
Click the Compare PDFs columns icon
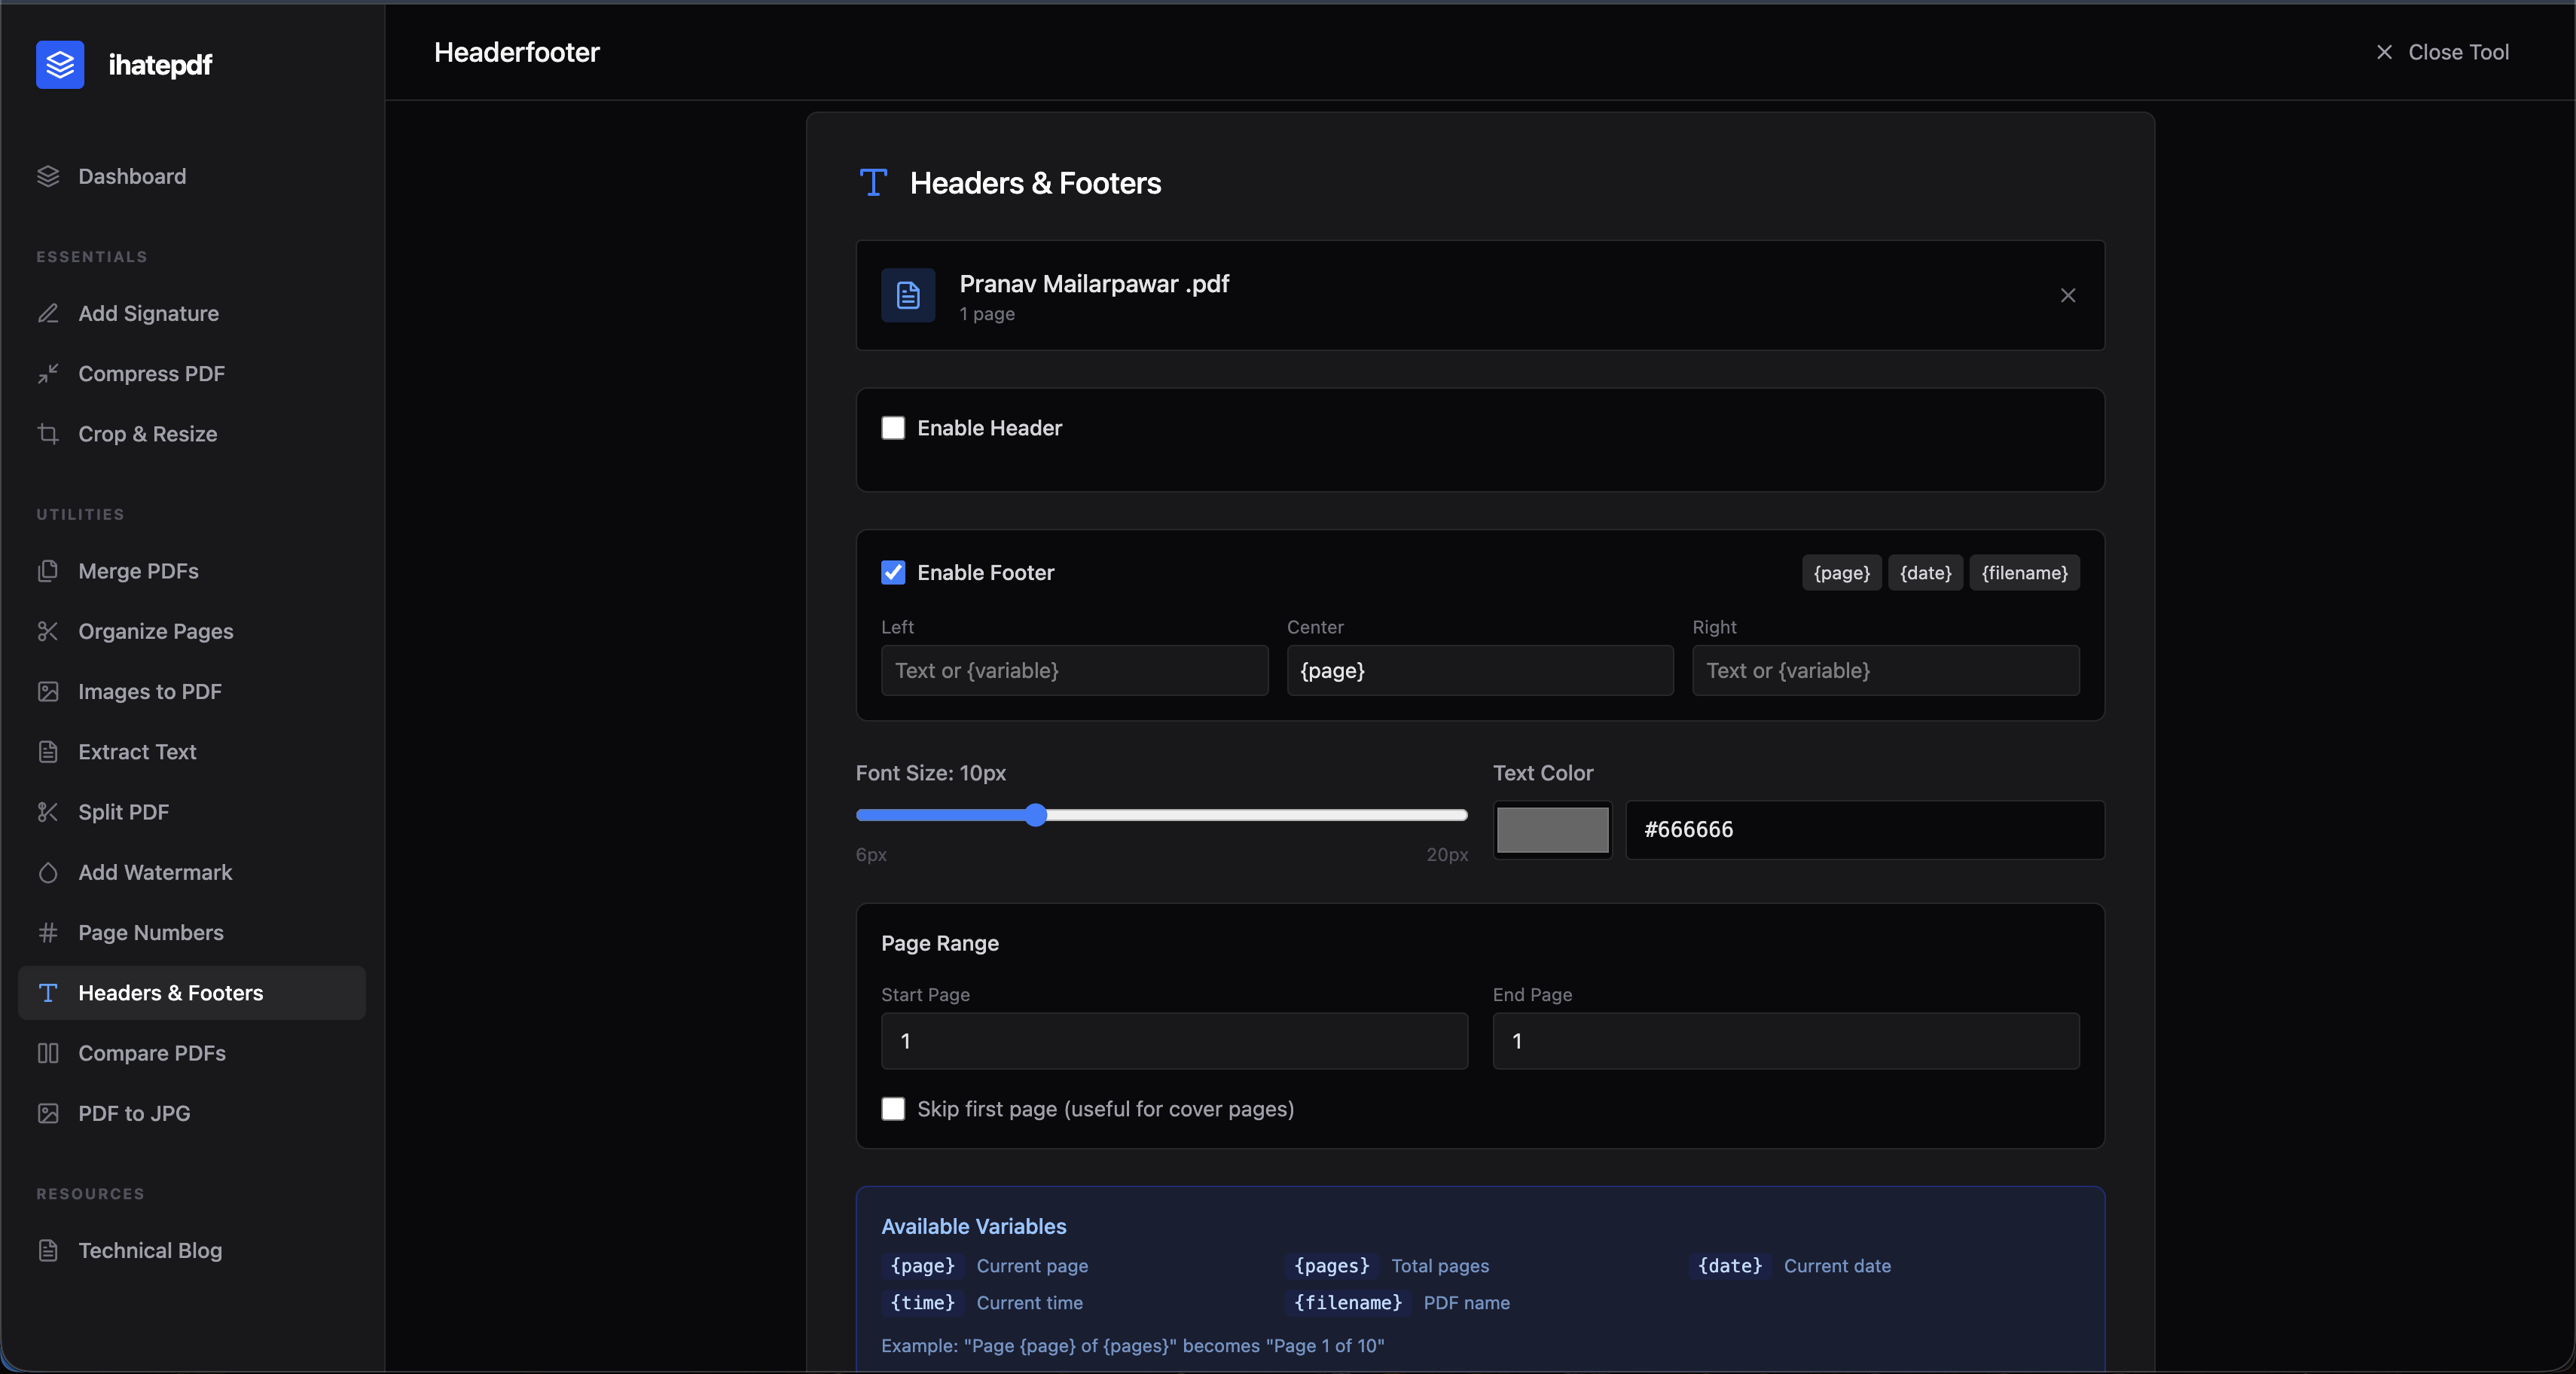tap(48, 1053)
